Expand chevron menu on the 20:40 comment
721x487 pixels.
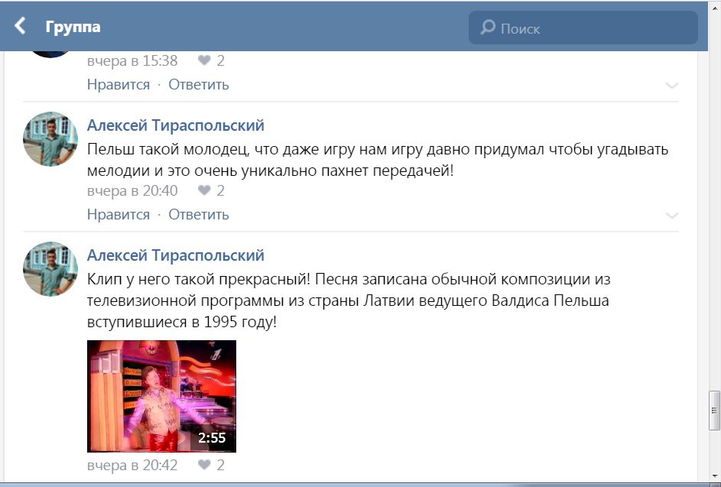671,215
